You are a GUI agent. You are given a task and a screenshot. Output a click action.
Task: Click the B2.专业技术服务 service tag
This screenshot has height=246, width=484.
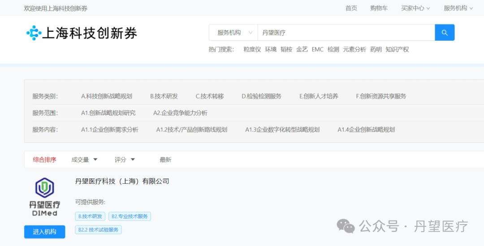click(x=130, y=216)
